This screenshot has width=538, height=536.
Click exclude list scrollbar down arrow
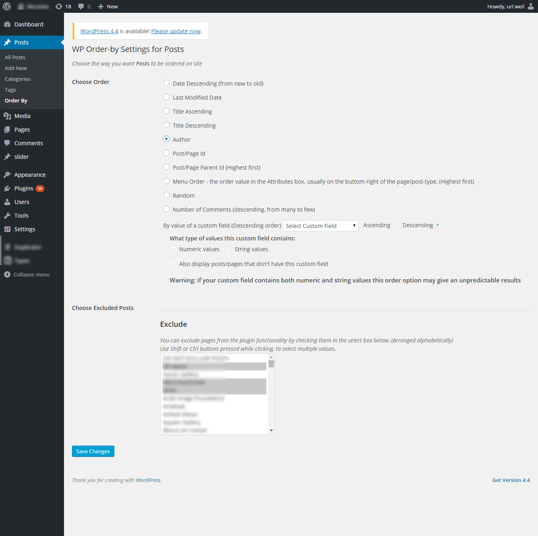pos(271,430)
